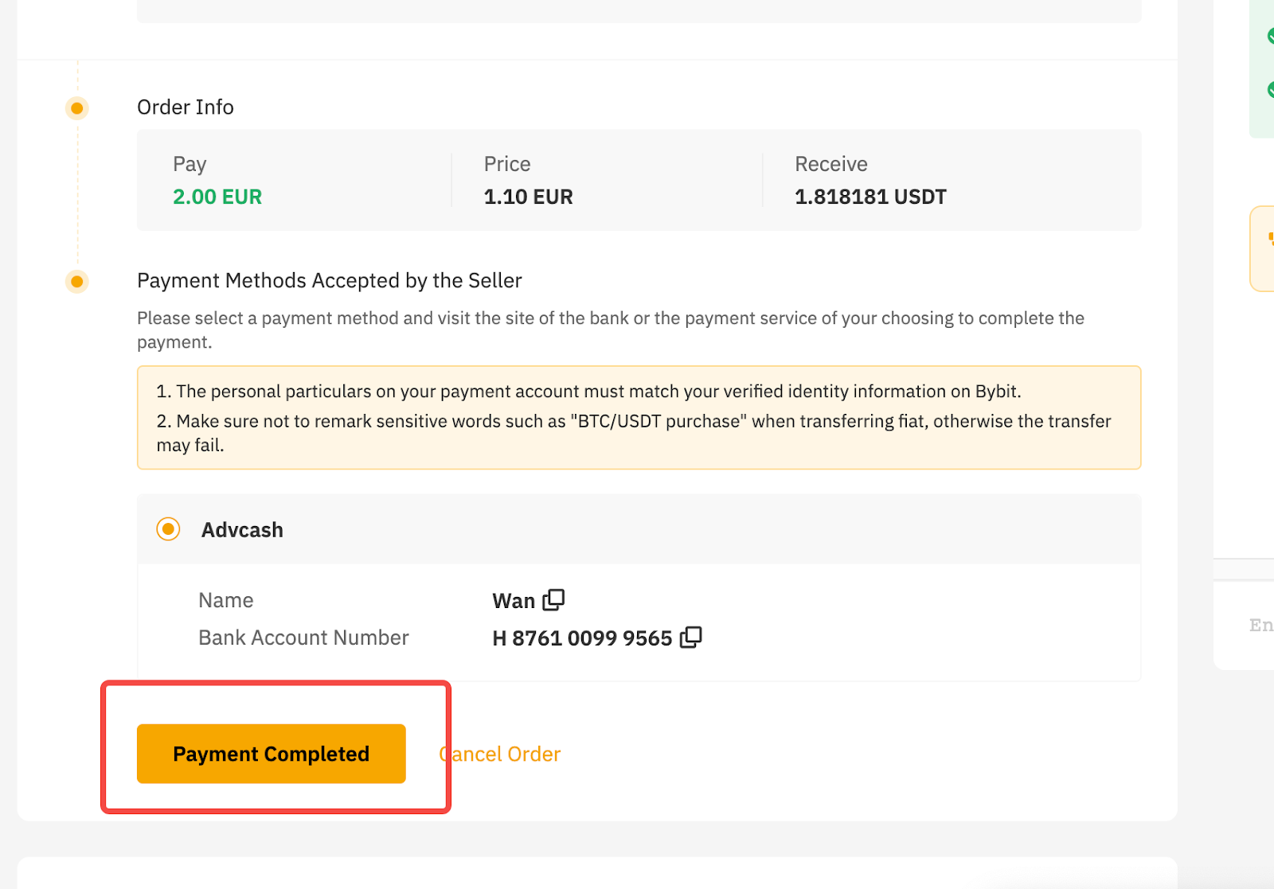
Task: Click the Advcash payment method label
Action: coord(242,530)
